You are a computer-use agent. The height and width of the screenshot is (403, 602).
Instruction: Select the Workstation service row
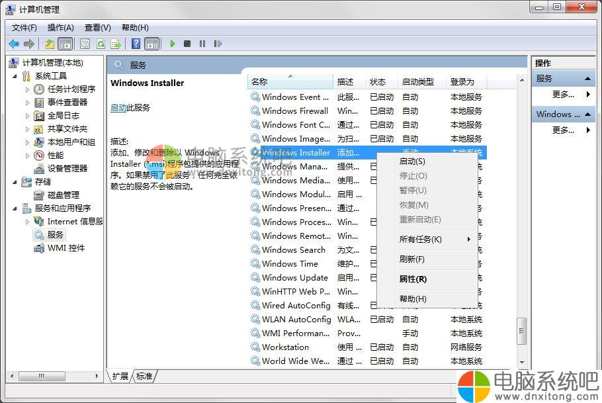367,347
